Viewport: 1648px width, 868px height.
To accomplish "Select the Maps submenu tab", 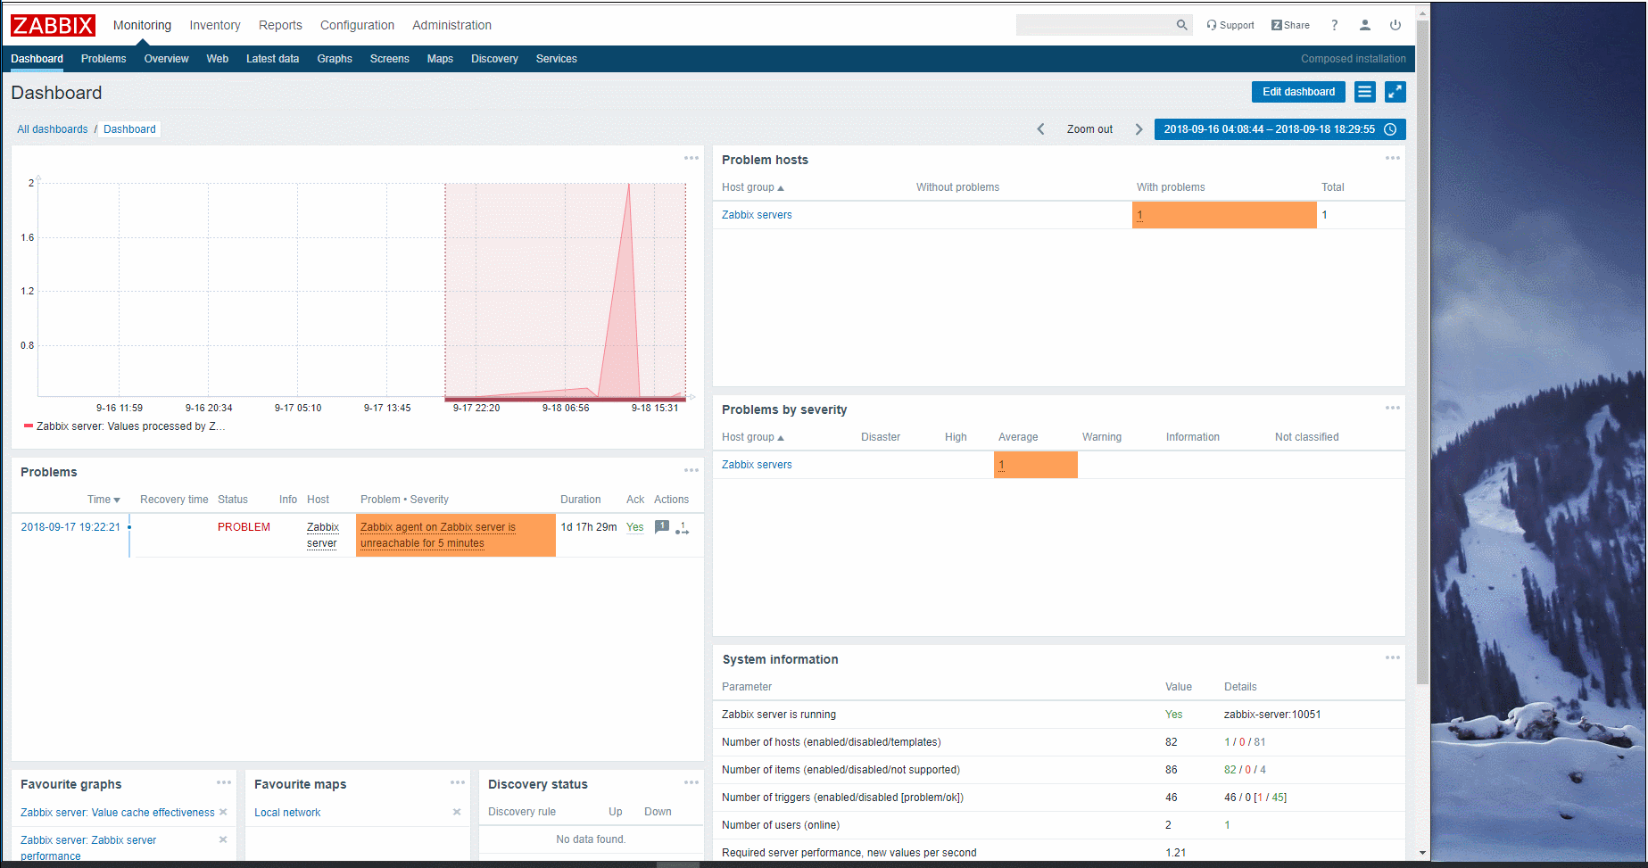I will pyautogui.click(x=440, y=59).
